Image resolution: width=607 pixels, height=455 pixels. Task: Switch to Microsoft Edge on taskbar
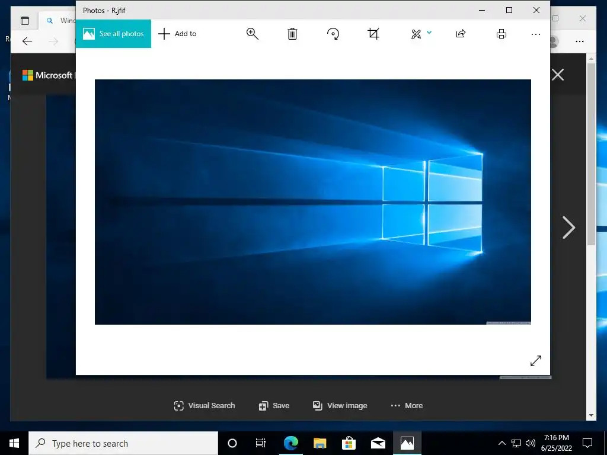[290, 443]
